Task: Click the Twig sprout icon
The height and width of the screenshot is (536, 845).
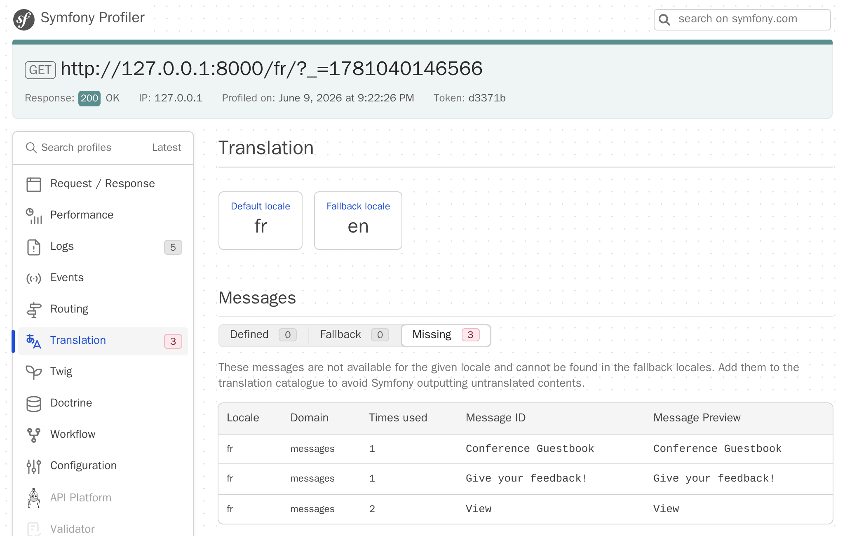Action: pos(34,372)
